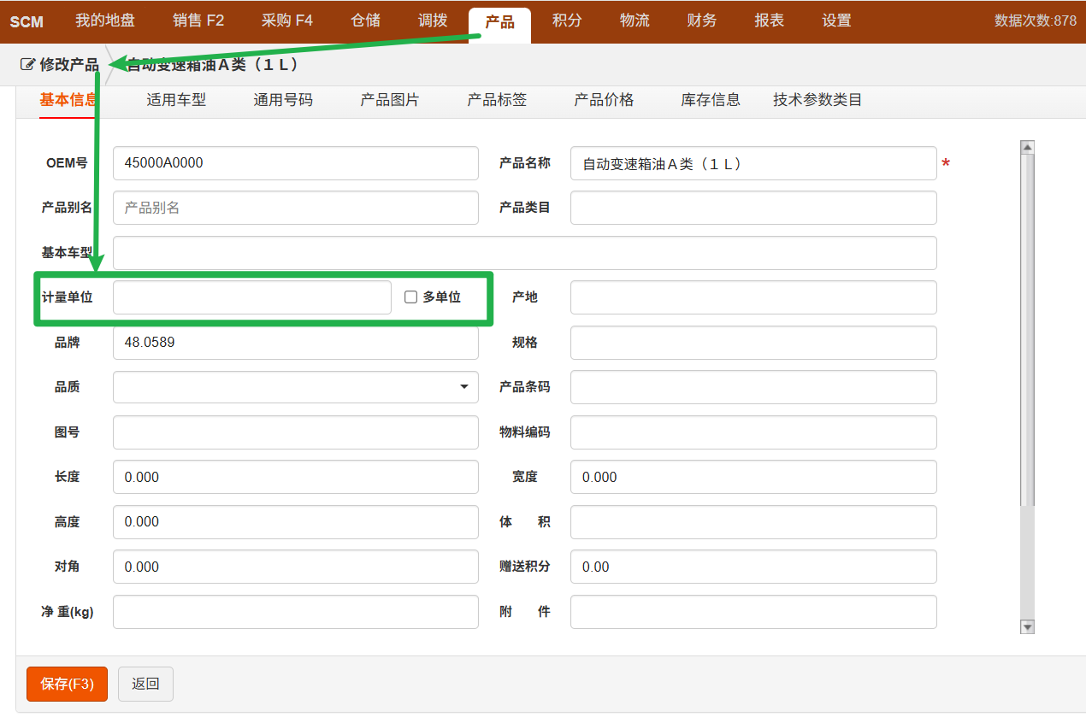Image resolution: width=1086 pixels, height=717 pixels.
Task: Click the SCM logo link
Action: (27, 22)
